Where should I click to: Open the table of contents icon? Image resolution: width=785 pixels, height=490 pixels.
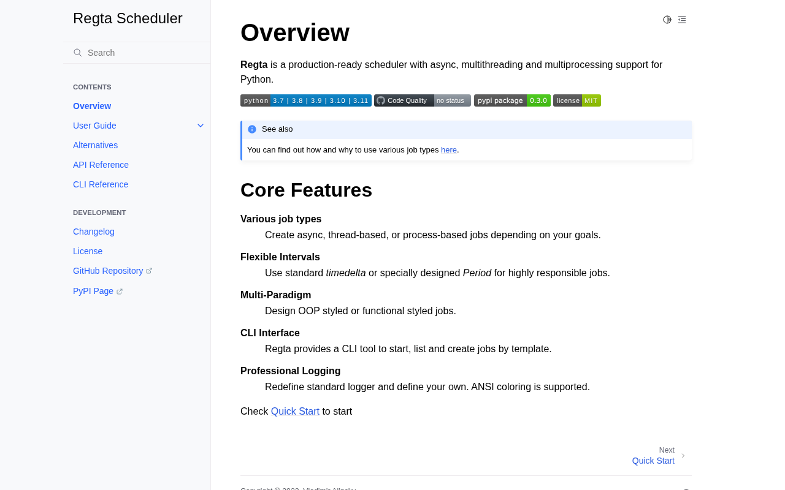[682, 20]
